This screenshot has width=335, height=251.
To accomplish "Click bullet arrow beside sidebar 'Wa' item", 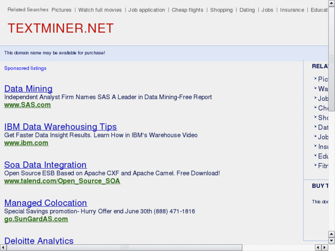I will (x=315, y=88).
